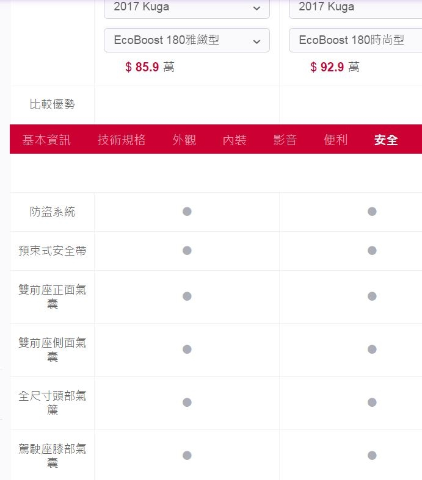
Task: Click the 全尺寸頭部氣簾 dot for 時尚型
Action: (372, 403)
